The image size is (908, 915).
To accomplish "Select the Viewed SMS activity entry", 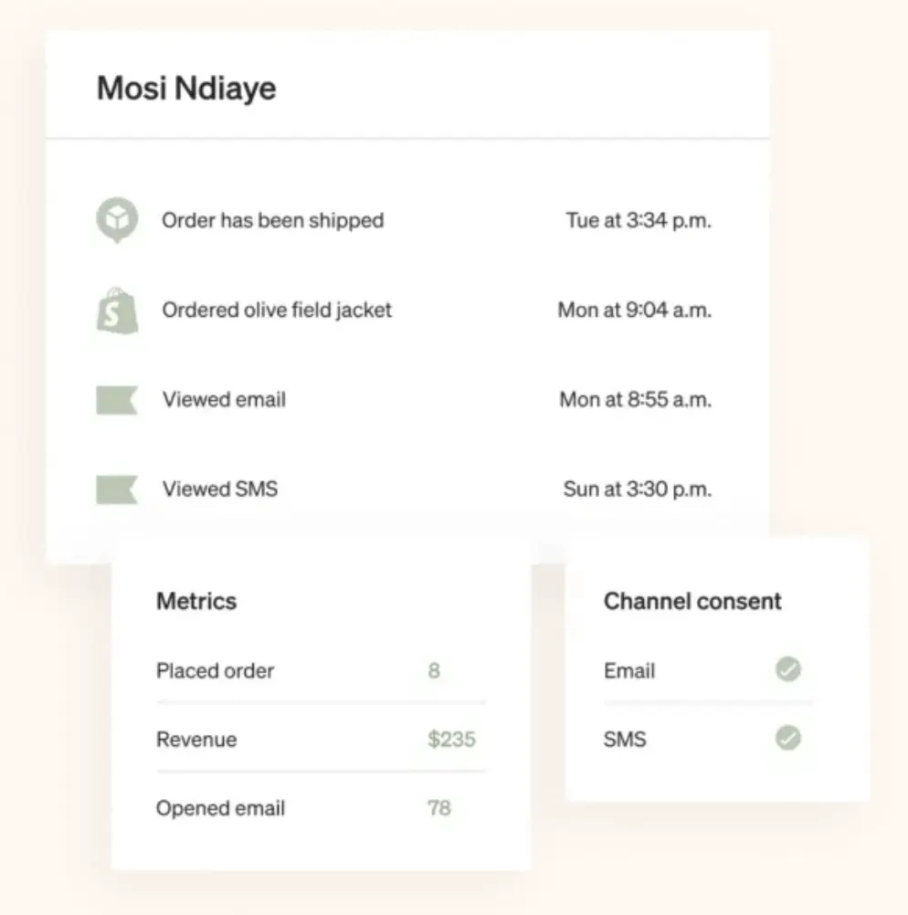I will point(220,489).
